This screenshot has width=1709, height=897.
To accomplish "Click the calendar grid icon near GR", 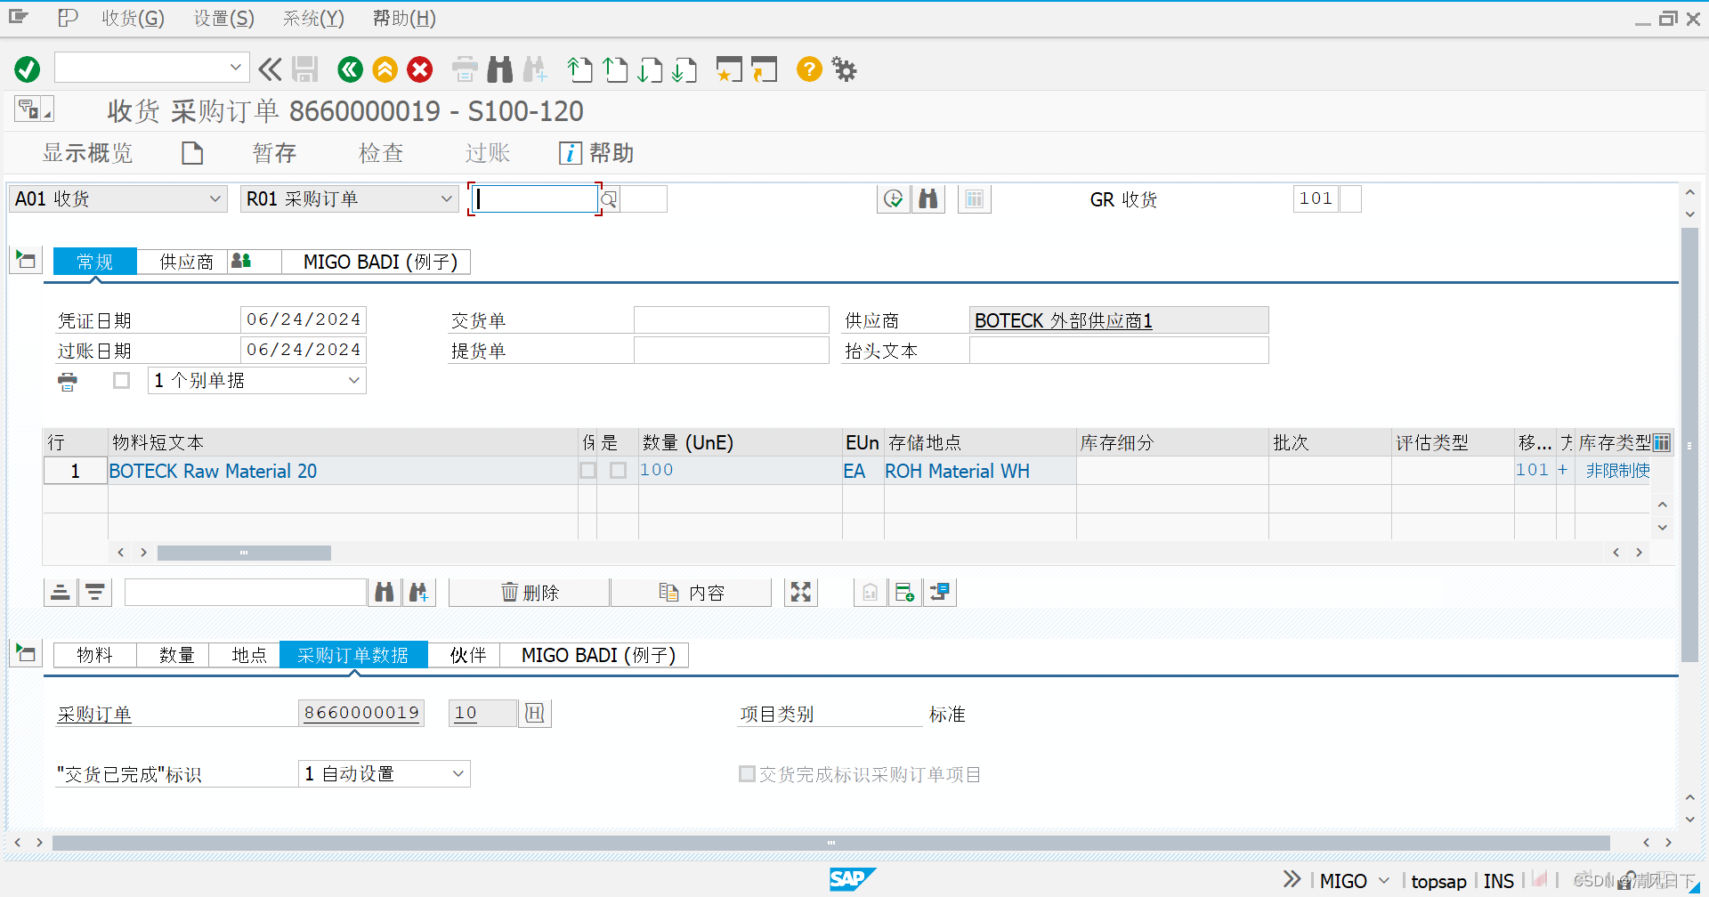I will (975, 198).
